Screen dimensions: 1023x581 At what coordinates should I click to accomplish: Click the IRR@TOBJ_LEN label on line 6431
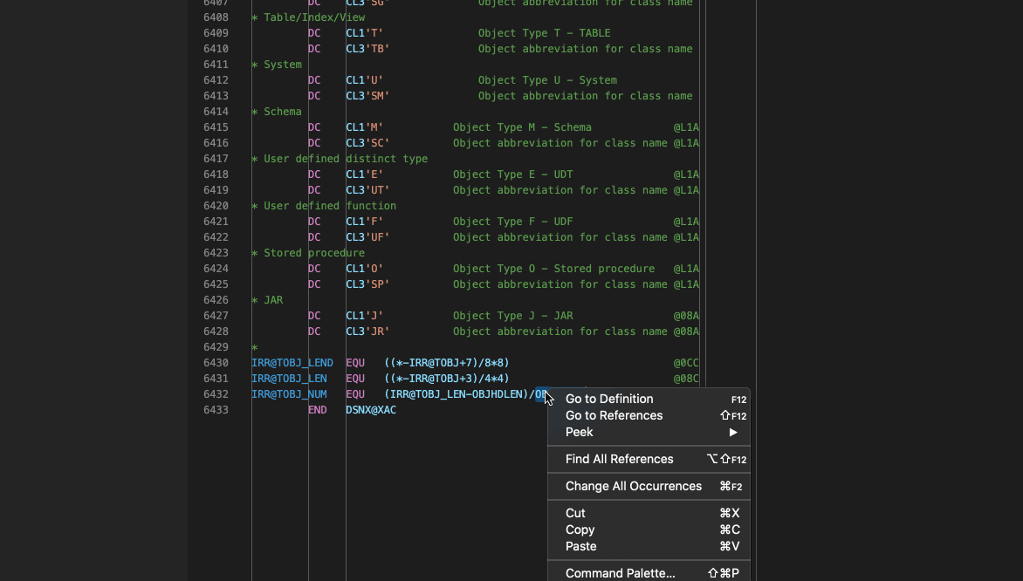tap(289, 379)
